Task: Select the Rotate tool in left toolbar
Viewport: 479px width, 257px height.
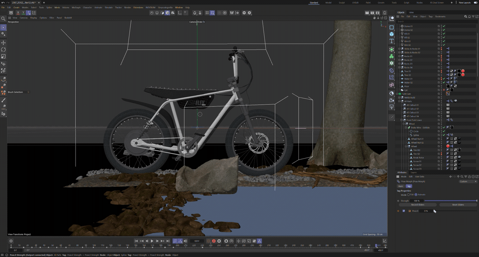Action: click(3, 49)
